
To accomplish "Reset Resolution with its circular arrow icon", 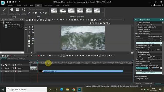I will point(161,39).
